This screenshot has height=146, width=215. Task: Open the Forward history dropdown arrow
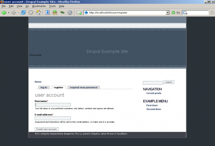(x=18, y=13)
